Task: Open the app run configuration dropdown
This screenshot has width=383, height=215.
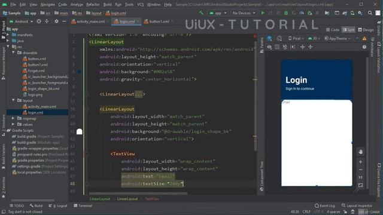Action: click(x=218, y=13)
